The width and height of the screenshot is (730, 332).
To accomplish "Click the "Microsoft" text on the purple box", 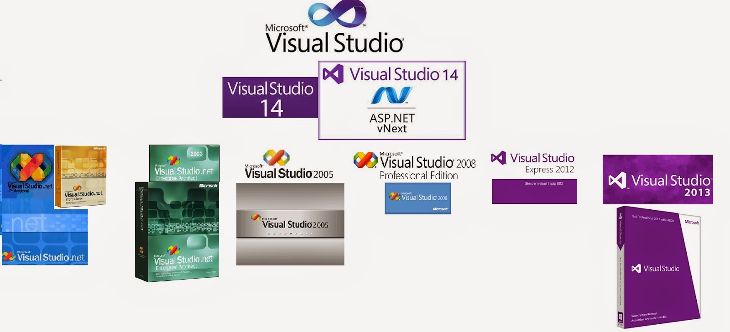I will [692, 222].
